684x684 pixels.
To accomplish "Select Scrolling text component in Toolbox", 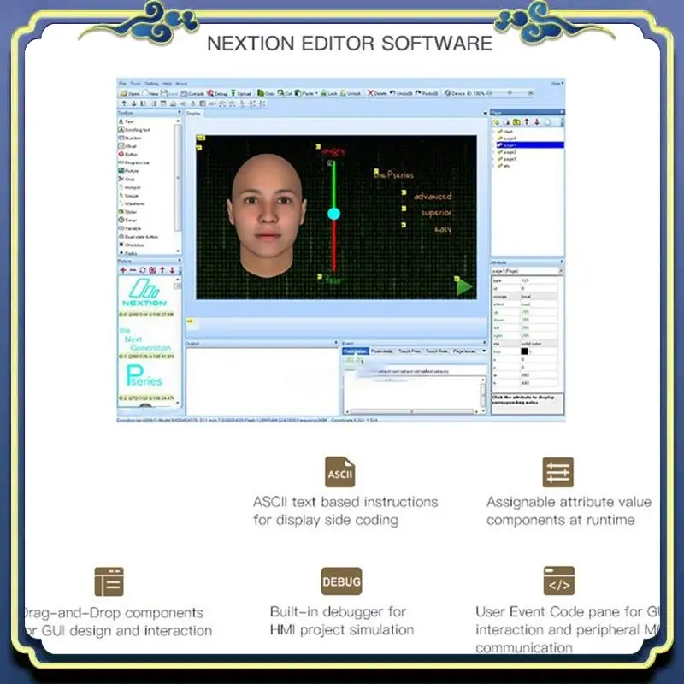I will coord(134,130).
